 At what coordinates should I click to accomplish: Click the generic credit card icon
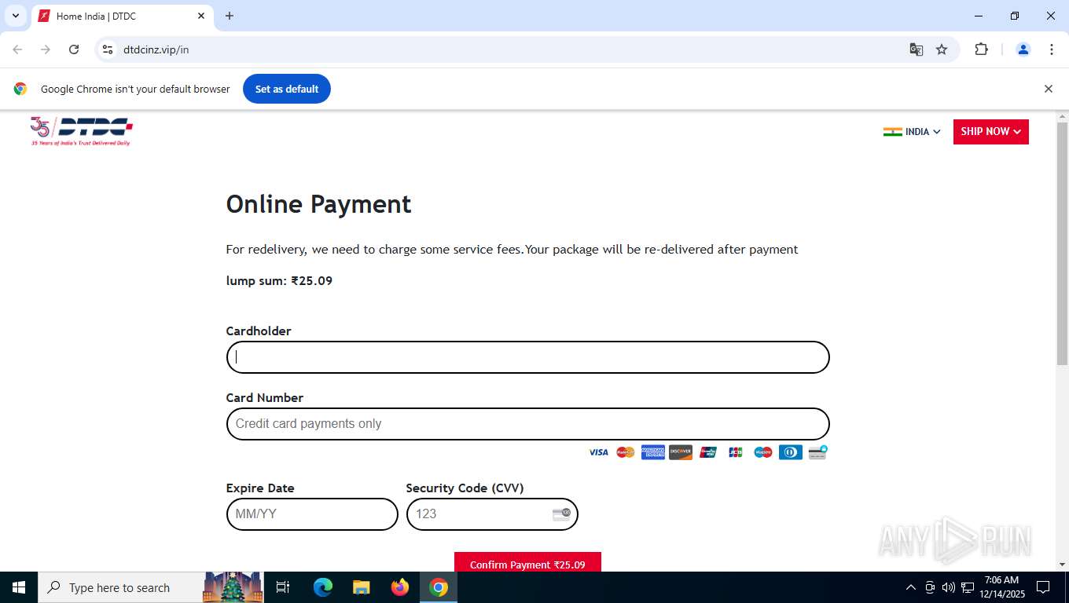pos(817,452)
